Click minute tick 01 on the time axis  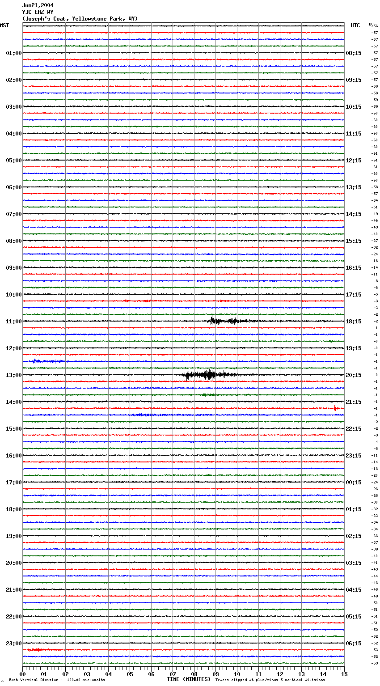(44, 674)
